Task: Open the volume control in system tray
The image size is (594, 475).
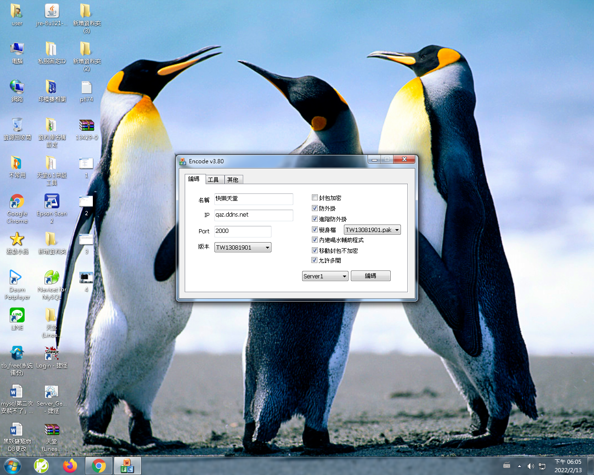Action: [530, 466]
